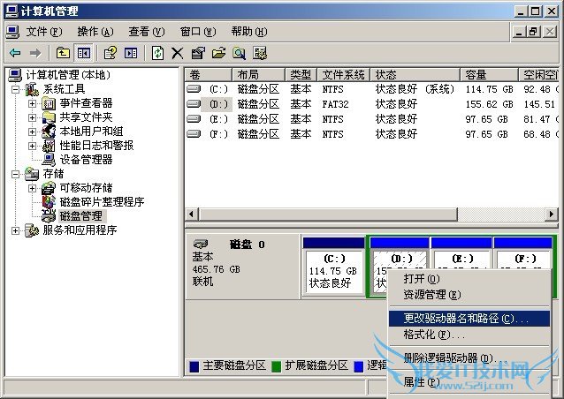The width and height of the screenshot is (564, 399).
Task: Click the Back arrow toolbar icon
Action: pos(14,53)
